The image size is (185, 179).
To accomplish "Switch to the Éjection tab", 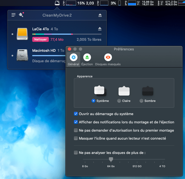I will point(87,59).
